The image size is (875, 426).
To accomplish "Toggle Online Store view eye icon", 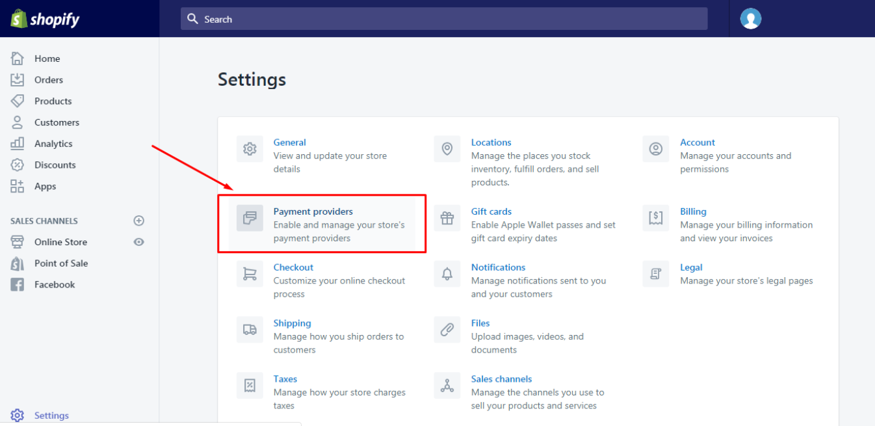I will tap(138, 242).
